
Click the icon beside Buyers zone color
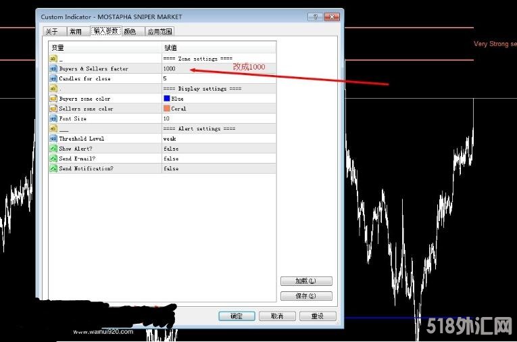(53, 99)
